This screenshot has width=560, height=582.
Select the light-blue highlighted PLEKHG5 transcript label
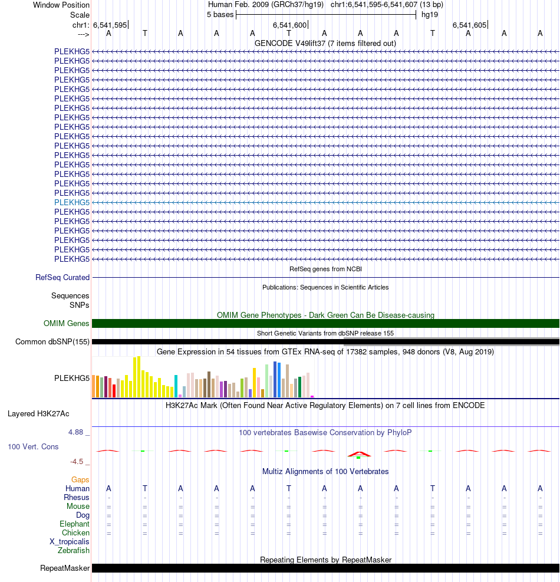tap(72, 202)
